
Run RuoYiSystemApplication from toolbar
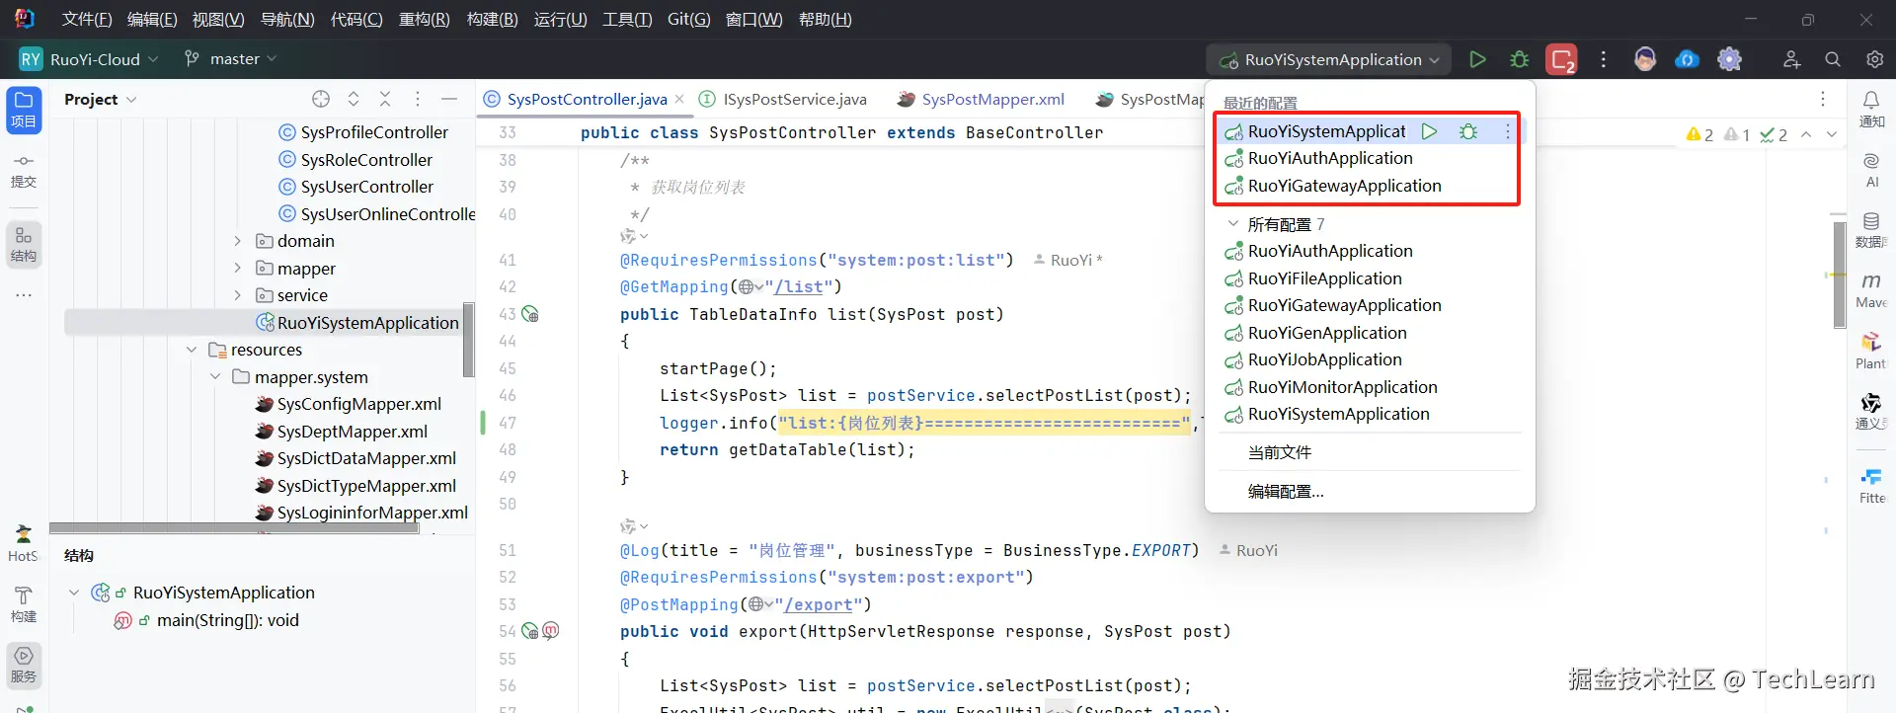(x=1477, y=59)
